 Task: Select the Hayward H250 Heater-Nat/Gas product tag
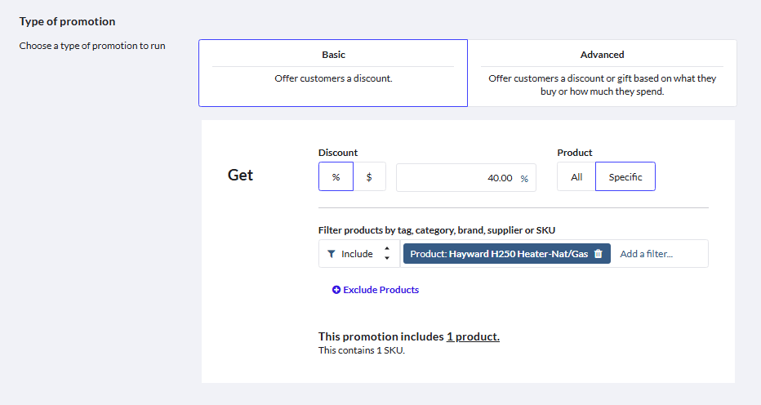(498, 254)
